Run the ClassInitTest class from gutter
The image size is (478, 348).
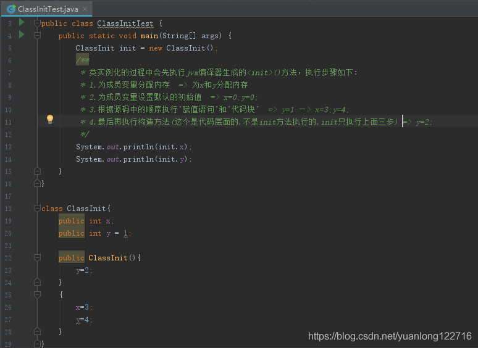tap(22, 23)
